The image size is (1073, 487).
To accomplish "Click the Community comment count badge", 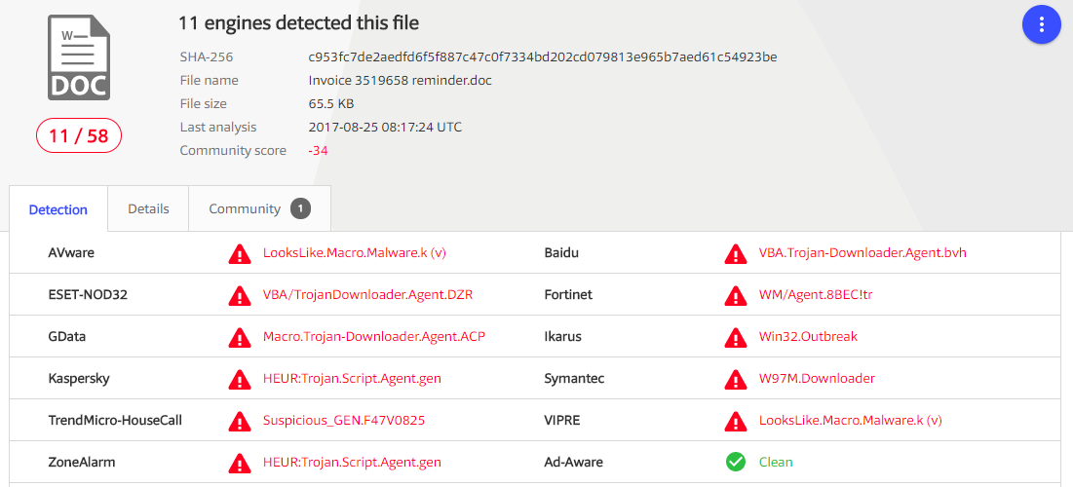I will 300,208.
